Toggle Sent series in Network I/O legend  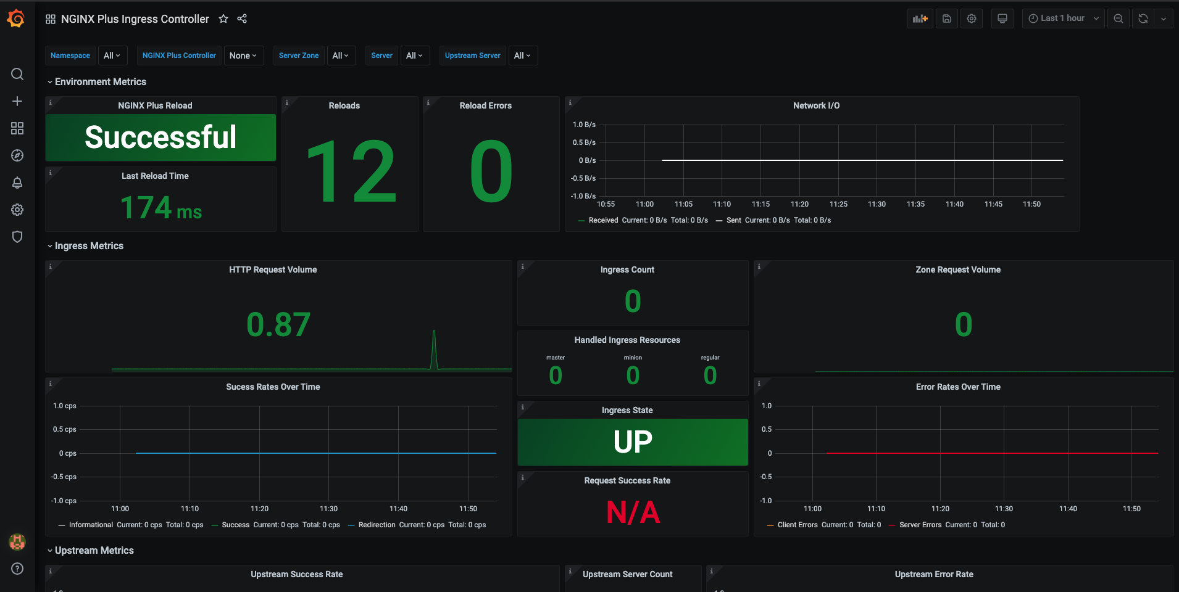734,220
